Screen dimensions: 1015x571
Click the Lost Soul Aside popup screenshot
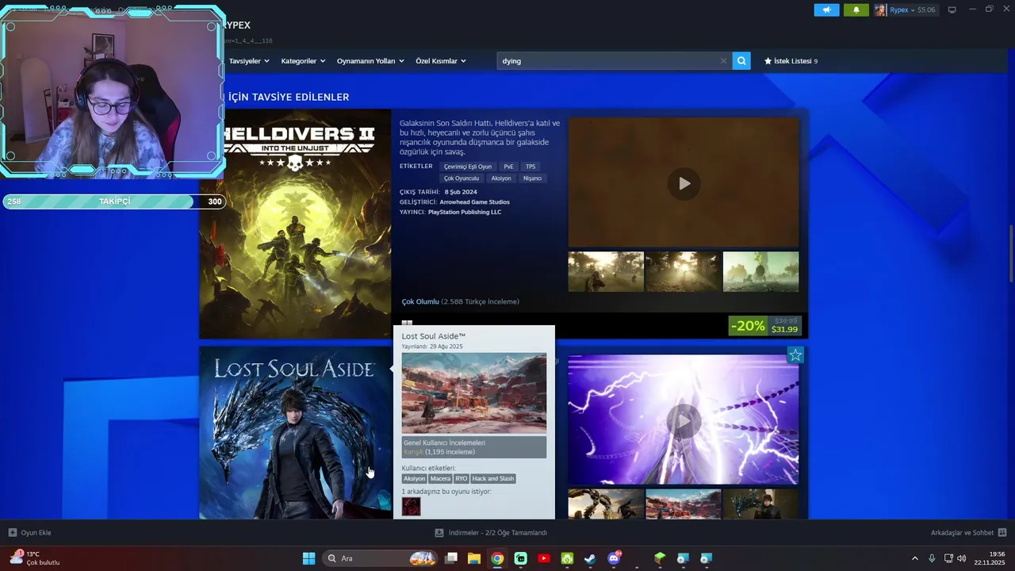pos(473,393)
